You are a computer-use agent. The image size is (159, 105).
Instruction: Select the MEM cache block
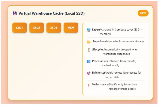pos(71,28)
